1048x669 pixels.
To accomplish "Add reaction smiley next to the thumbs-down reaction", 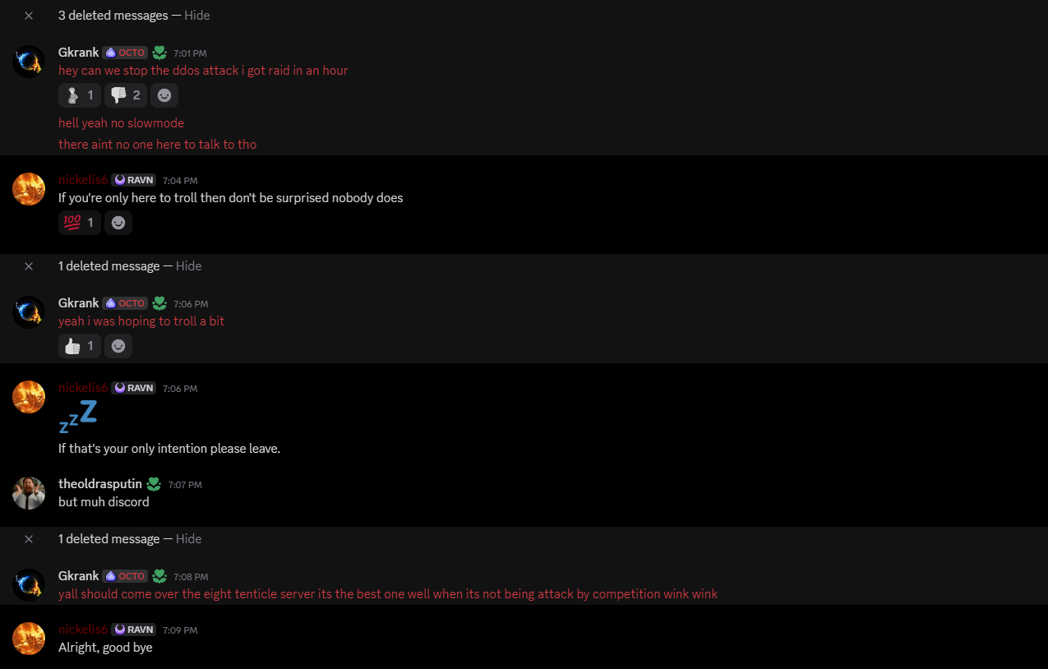I will click(x=164, y=95).
